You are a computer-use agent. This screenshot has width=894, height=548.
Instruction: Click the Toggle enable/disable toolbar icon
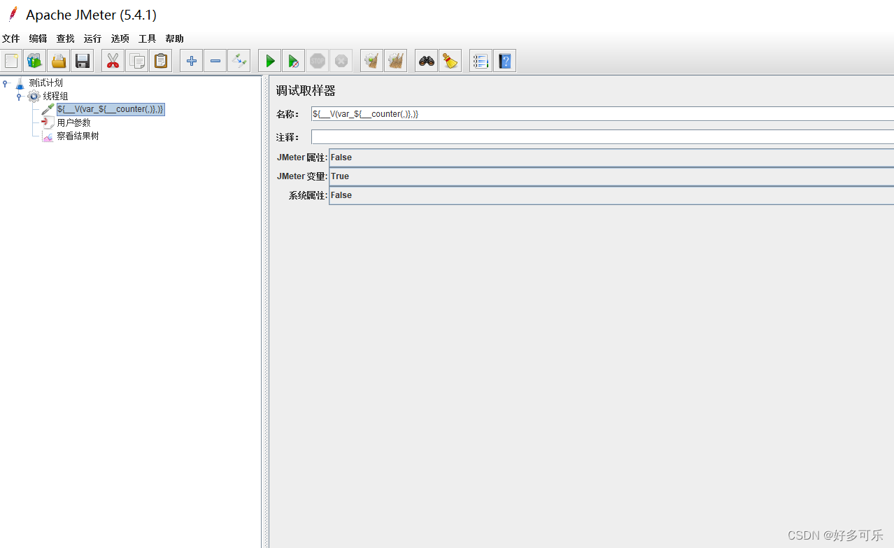coord(239,61)
